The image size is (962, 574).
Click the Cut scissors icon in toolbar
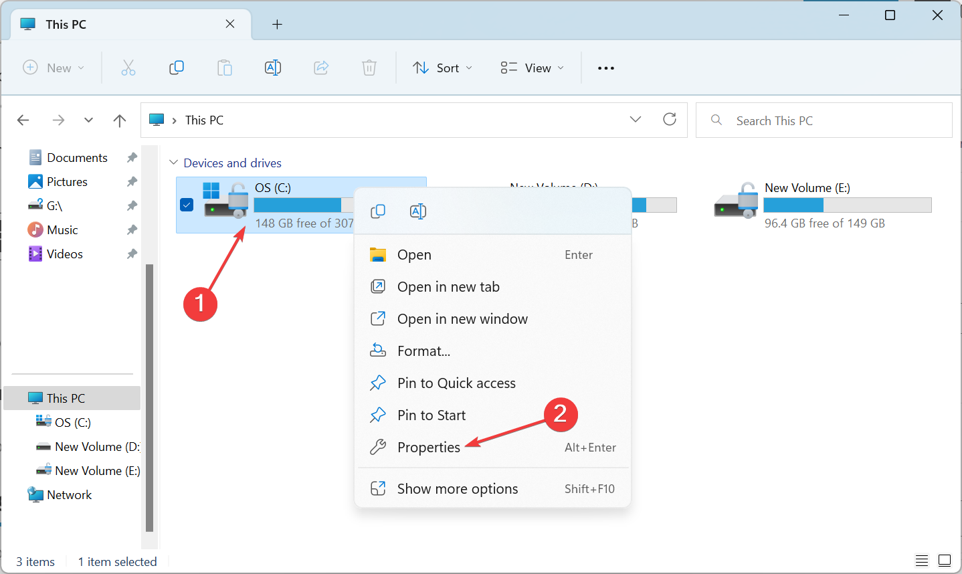128,68
